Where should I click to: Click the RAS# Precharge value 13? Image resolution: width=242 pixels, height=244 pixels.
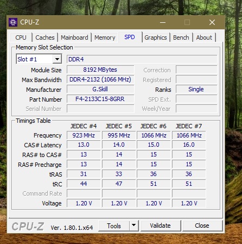[x=84, y=164]
